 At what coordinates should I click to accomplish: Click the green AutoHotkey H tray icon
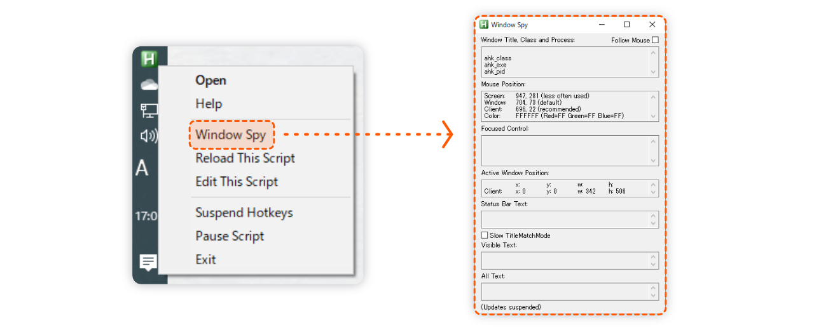click(149, 58)
